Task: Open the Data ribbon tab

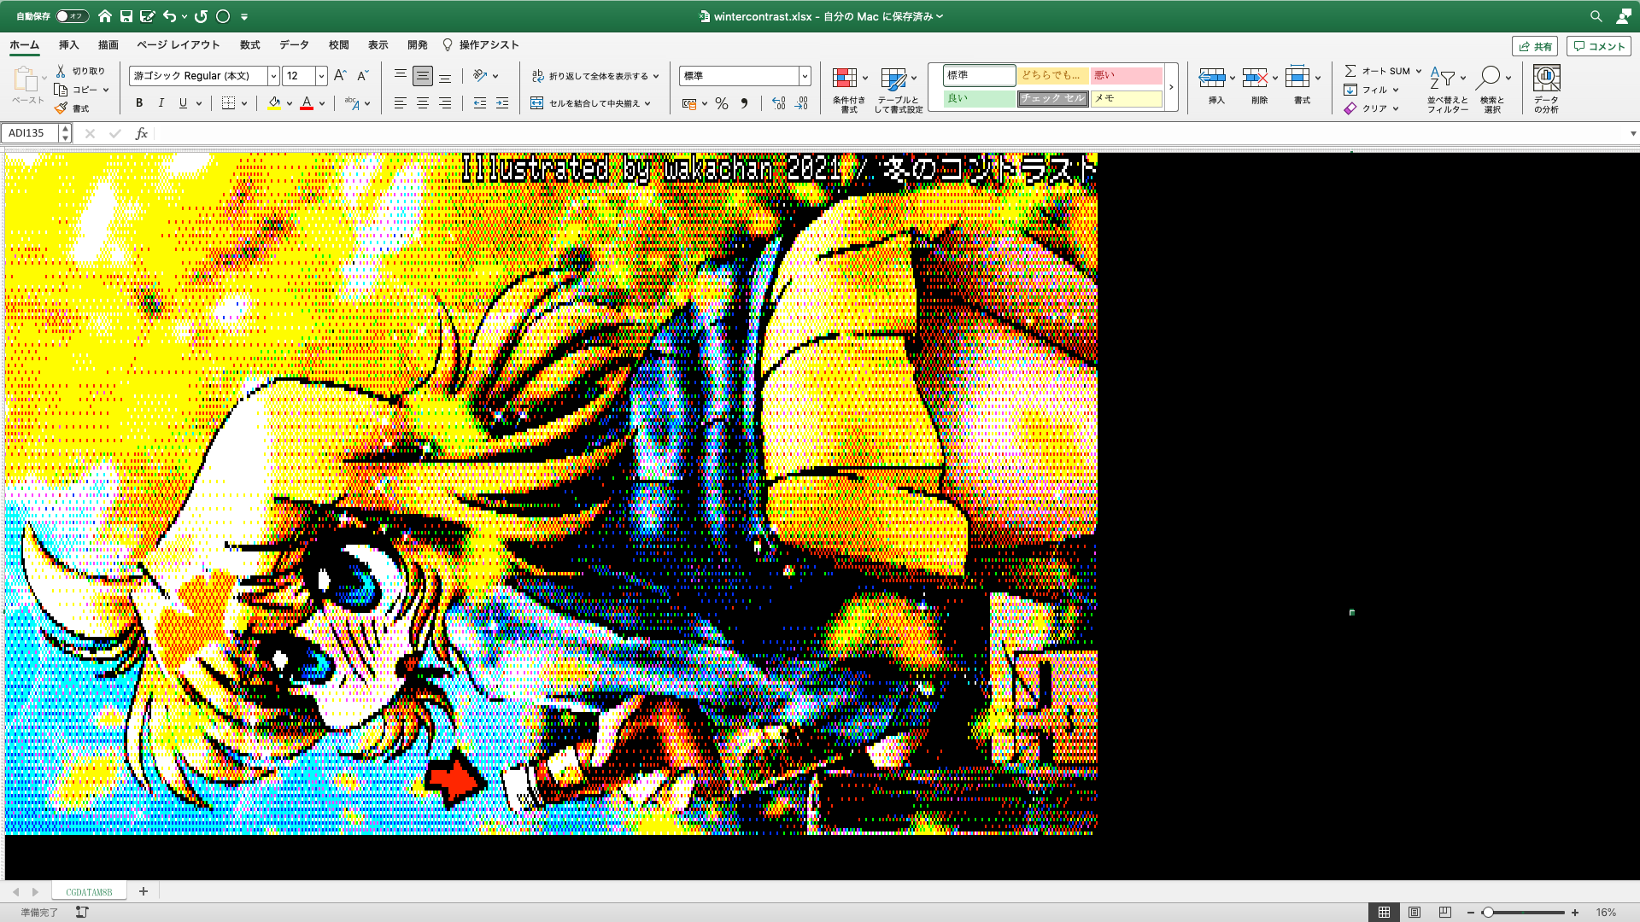Action: tap(294, 45)
